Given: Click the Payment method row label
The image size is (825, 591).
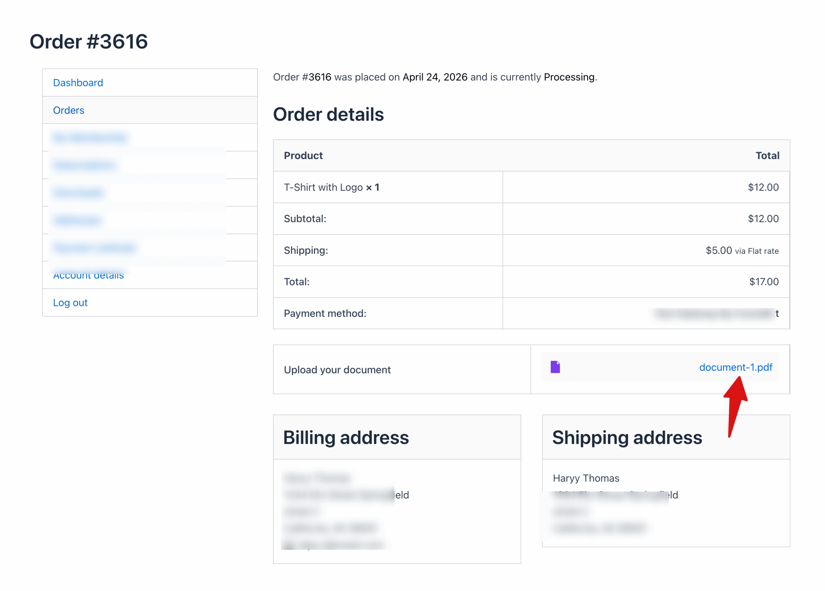Looking at the screenshot, I should [x=325, y=313].
